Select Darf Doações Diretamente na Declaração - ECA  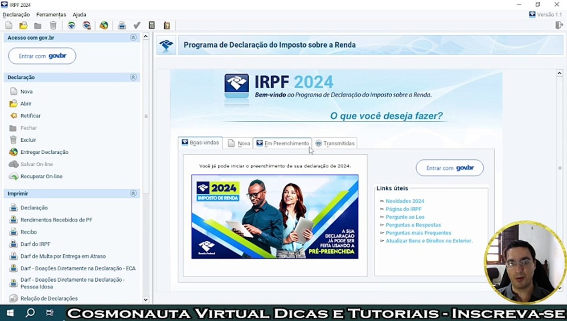pyautogui.click(x=78, y=268)
